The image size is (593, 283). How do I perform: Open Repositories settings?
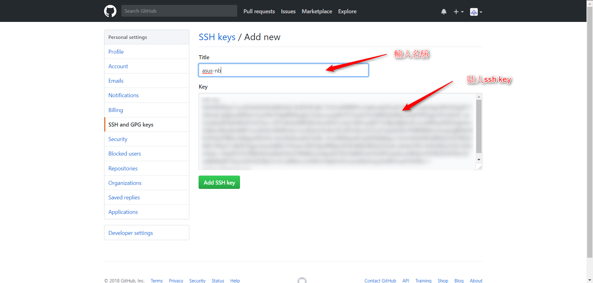[147, 168]
